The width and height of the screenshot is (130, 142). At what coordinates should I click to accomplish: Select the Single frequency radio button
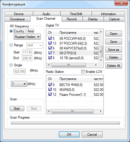point(11,65)
